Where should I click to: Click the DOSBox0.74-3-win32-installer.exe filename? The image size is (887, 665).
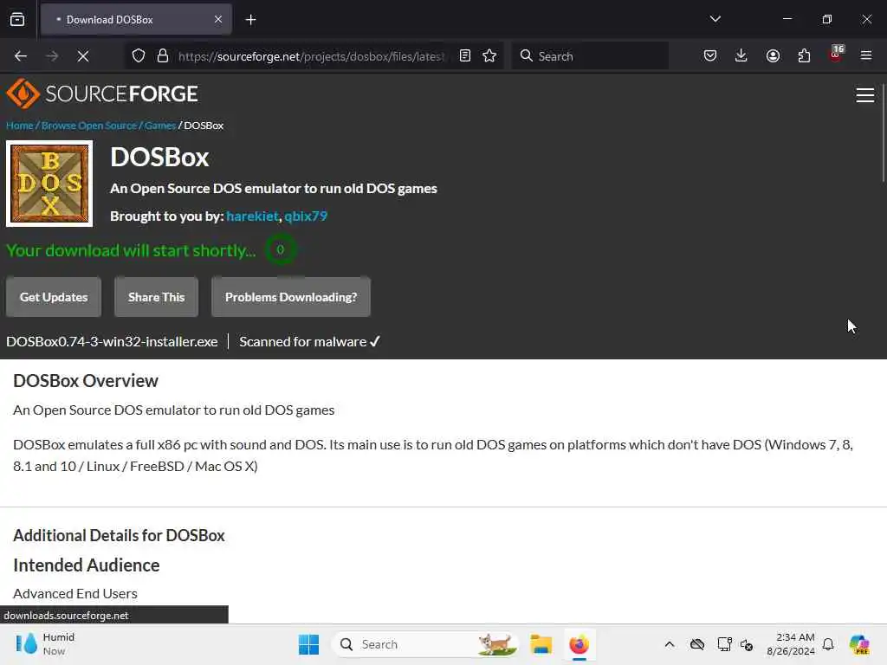coord(112,341)
